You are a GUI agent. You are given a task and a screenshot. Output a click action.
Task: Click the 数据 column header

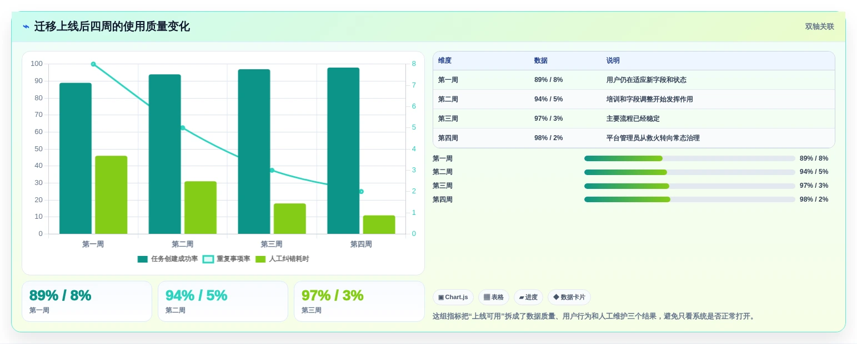tap(541, 61)
